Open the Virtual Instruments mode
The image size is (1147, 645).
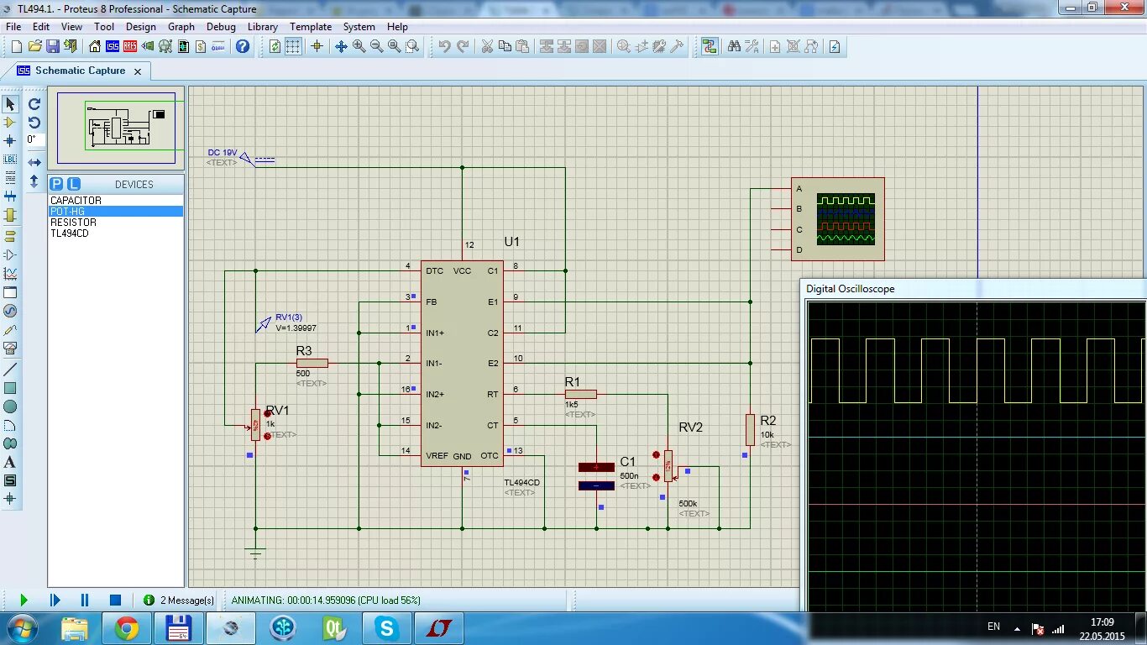tap(10, 349)
